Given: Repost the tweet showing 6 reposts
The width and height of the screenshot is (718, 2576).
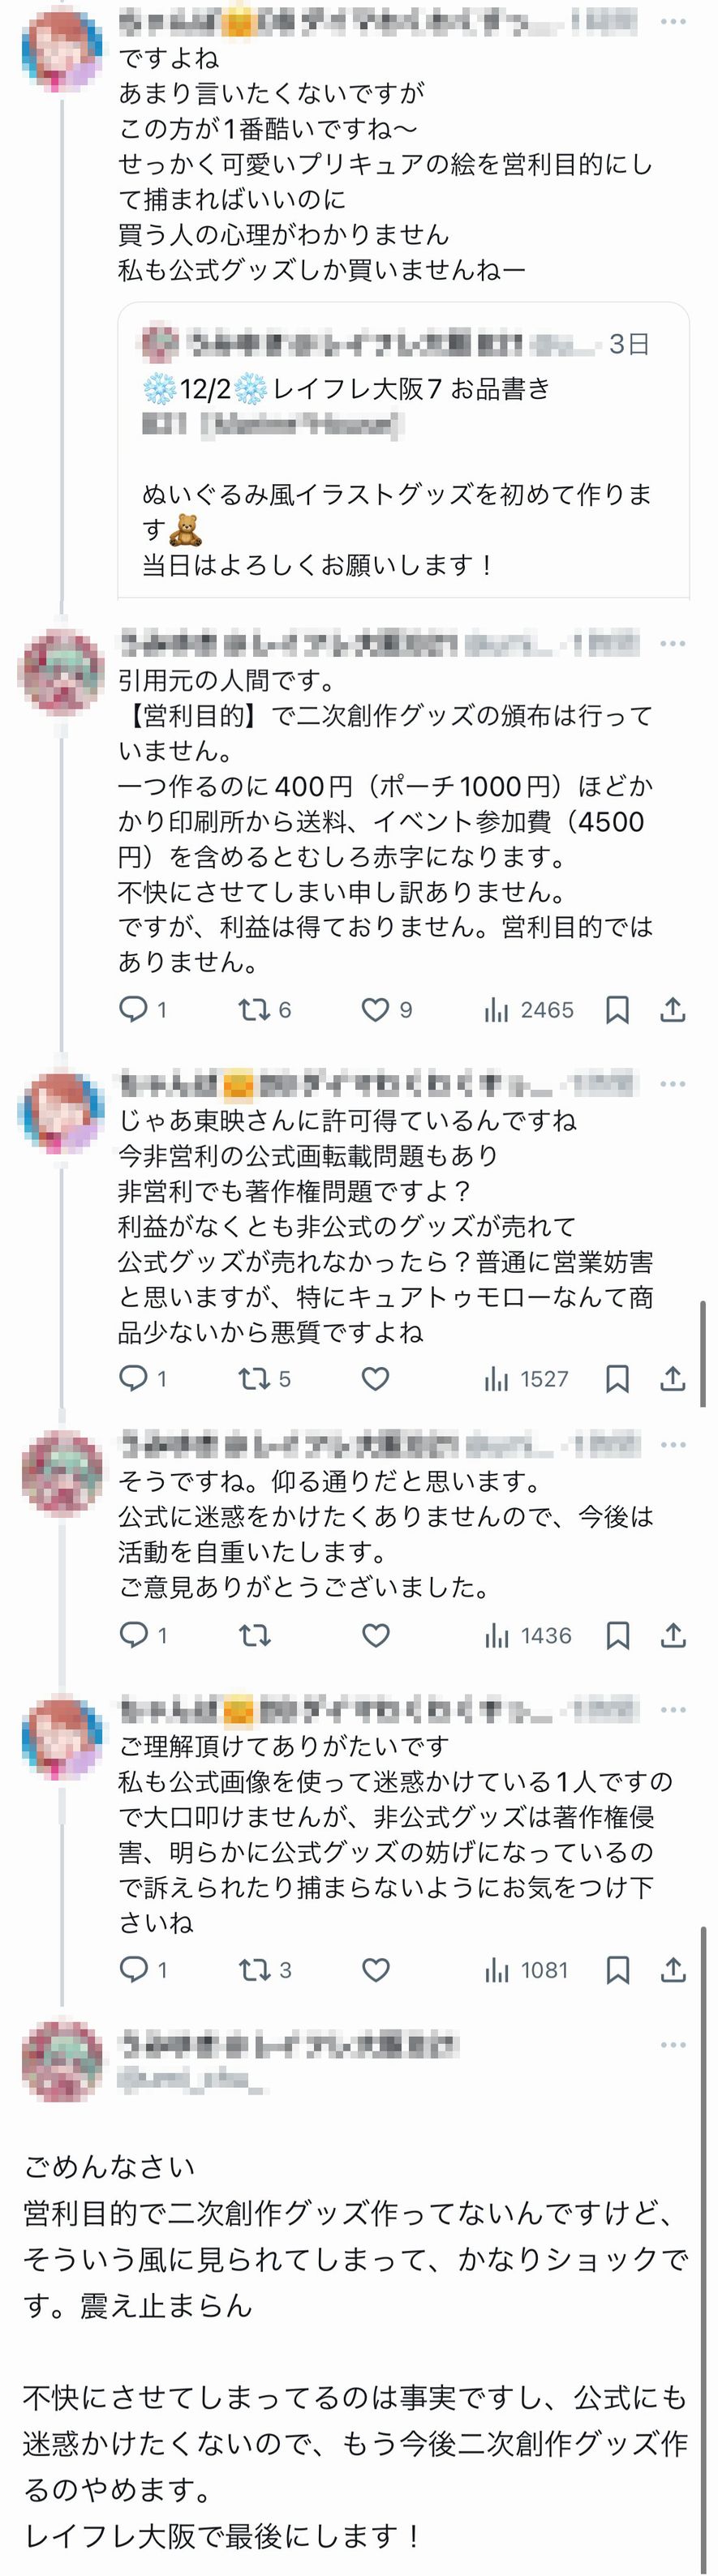Looking at the screenshot, I should coord(254,1009).
